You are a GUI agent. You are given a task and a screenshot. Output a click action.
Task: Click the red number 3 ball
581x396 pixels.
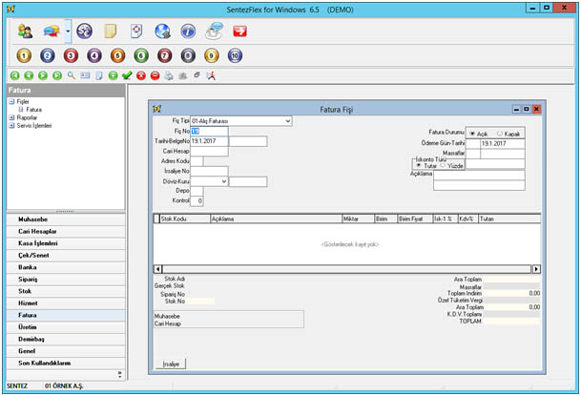[x=71, y=56]
